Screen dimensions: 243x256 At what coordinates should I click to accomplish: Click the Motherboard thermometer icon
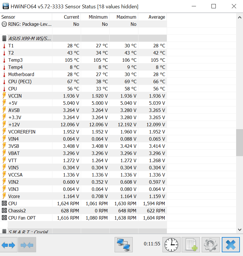tap(4, 74)
